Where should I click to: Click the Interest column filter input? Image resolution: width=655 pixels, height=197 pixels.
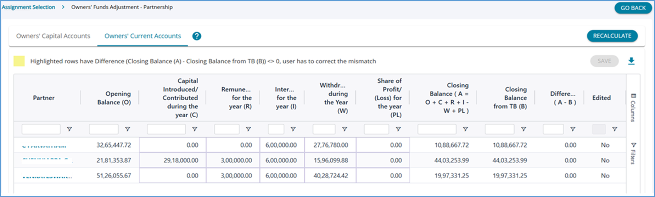pos(276,129)
